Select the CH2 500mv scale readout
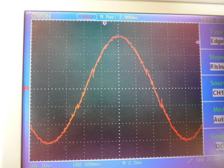This screenshot has width=224, height=168. tap(87, 164)
